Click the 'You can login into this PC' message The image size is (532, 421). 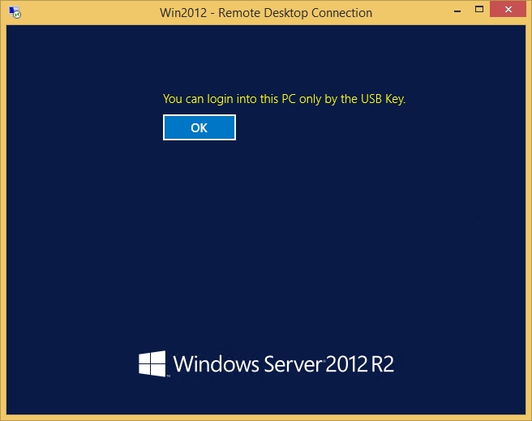[285, 99]
